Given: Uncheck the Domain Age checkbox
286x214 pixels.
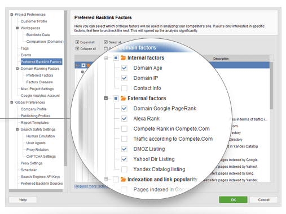Looking at the screenshot, I should click(124, 68).
